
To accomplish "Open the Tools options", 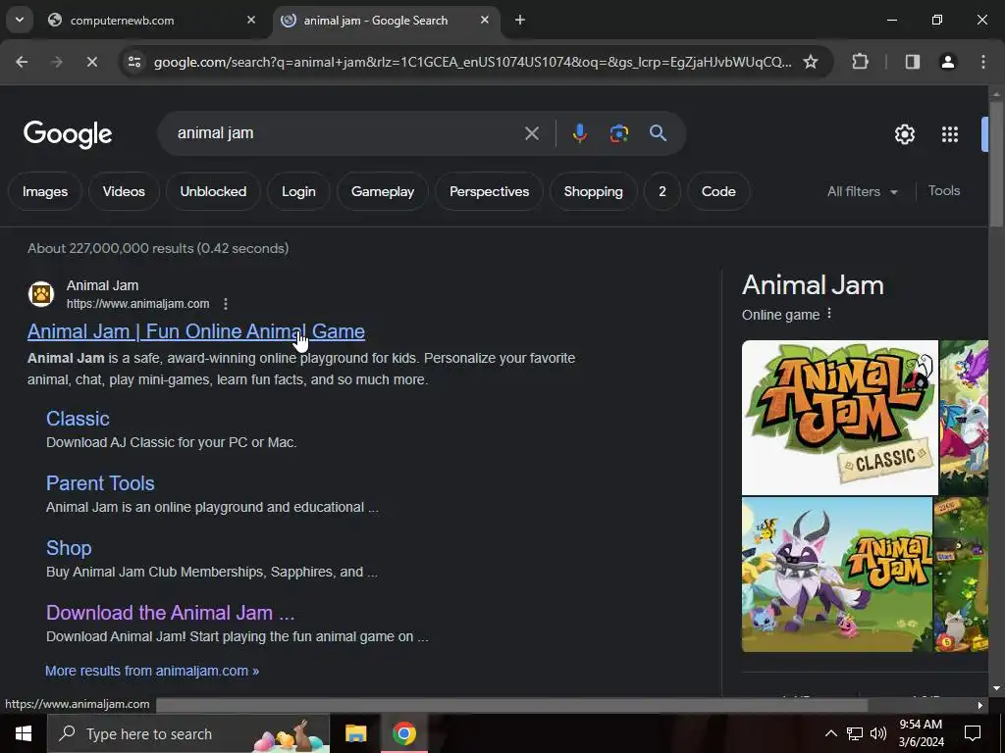I will tap(944, 191).
